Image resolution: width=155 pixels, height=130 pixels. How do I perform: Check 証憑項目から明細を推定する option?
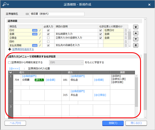point(9,63)
